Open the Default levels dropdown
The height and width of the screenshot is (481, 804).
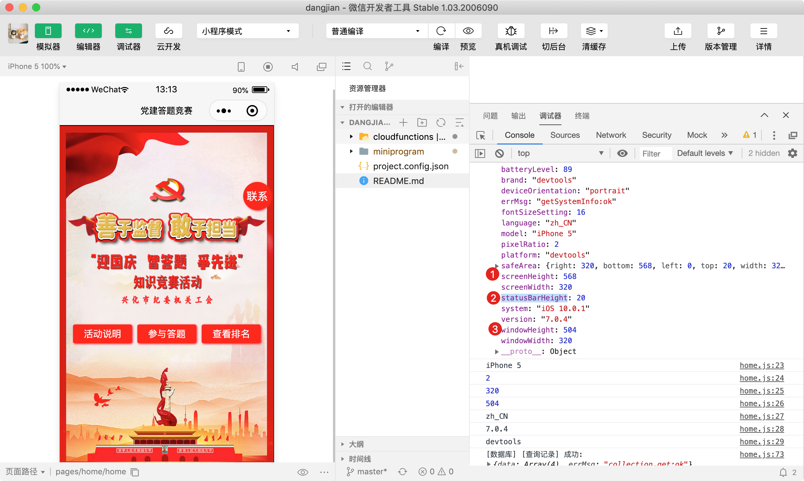click(705, 153)
